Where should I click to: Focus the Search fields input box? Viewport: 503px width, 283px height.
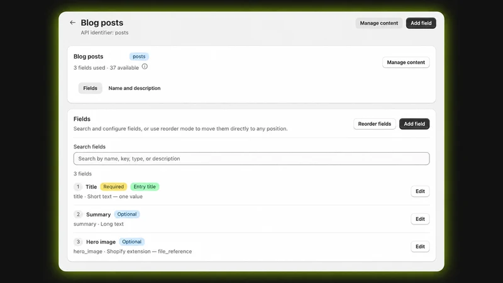[251, 158]
